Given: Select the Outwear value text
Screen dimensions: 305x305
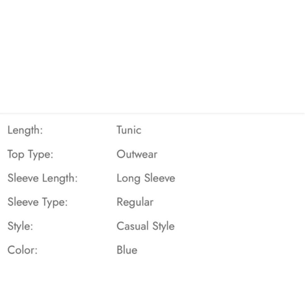Looking at the screenshot, I should [137, 154].
